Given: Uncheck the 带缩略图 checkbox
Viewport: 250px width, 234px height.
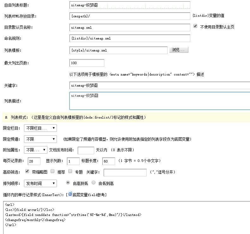Looking at the screenshot, I should click(x=27, y=171).
